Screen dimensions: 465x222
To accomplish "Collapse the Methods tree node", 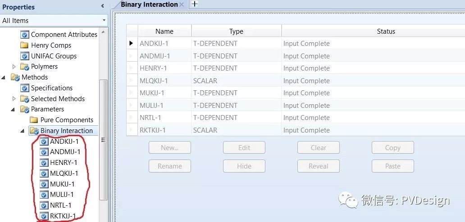I will point(4,77).
